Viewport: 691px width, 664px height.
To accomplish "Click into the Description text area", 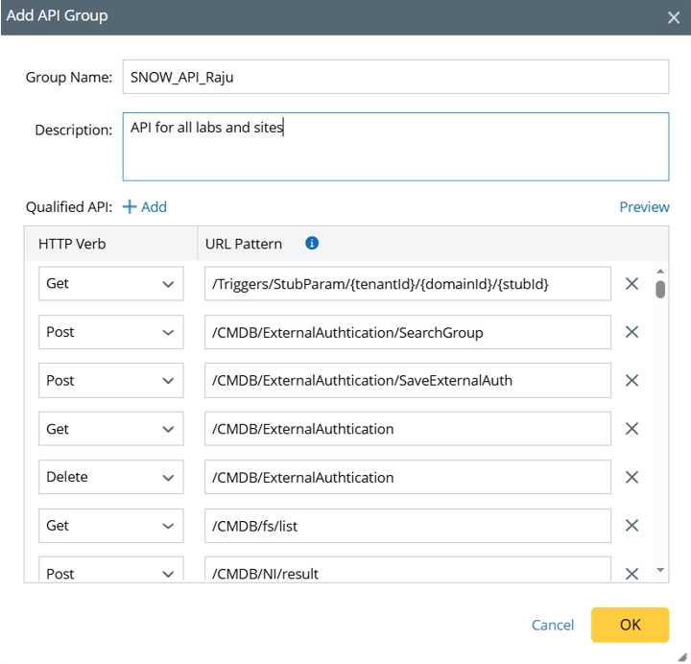I will [394, 147].
